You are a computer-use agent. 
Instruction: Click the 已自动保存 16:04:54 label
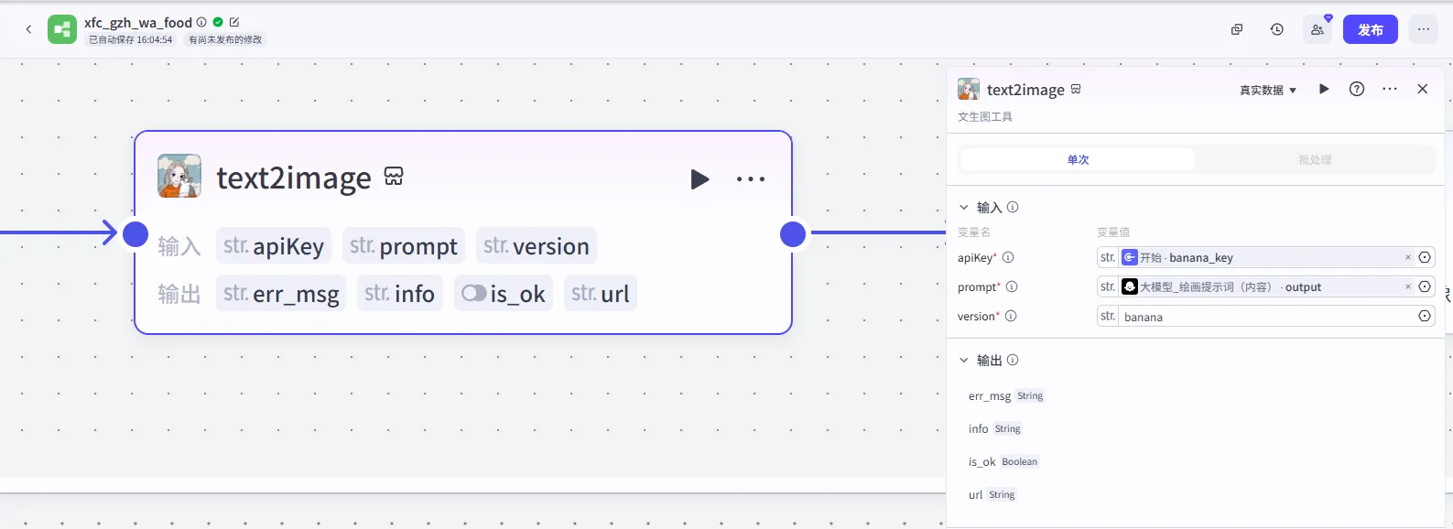click(x=131, y=39)
